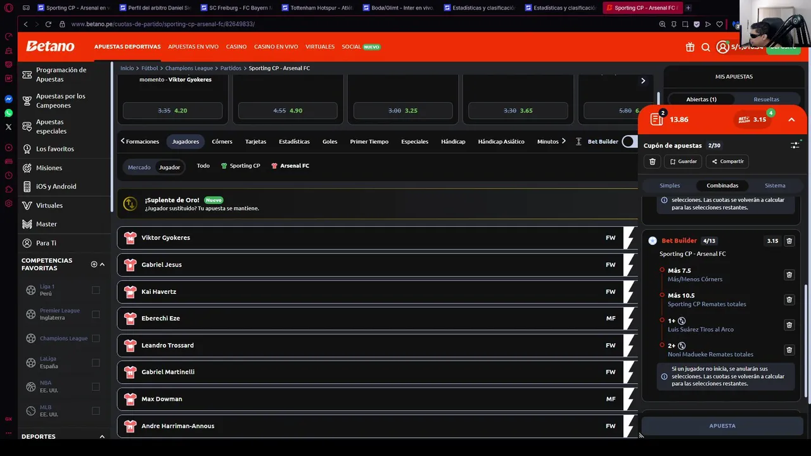Image resolution: width=811 pixels, height=456 pixels.
Task: Click the Messenger icon in Opera sidebar
Action: pos(8,99)
